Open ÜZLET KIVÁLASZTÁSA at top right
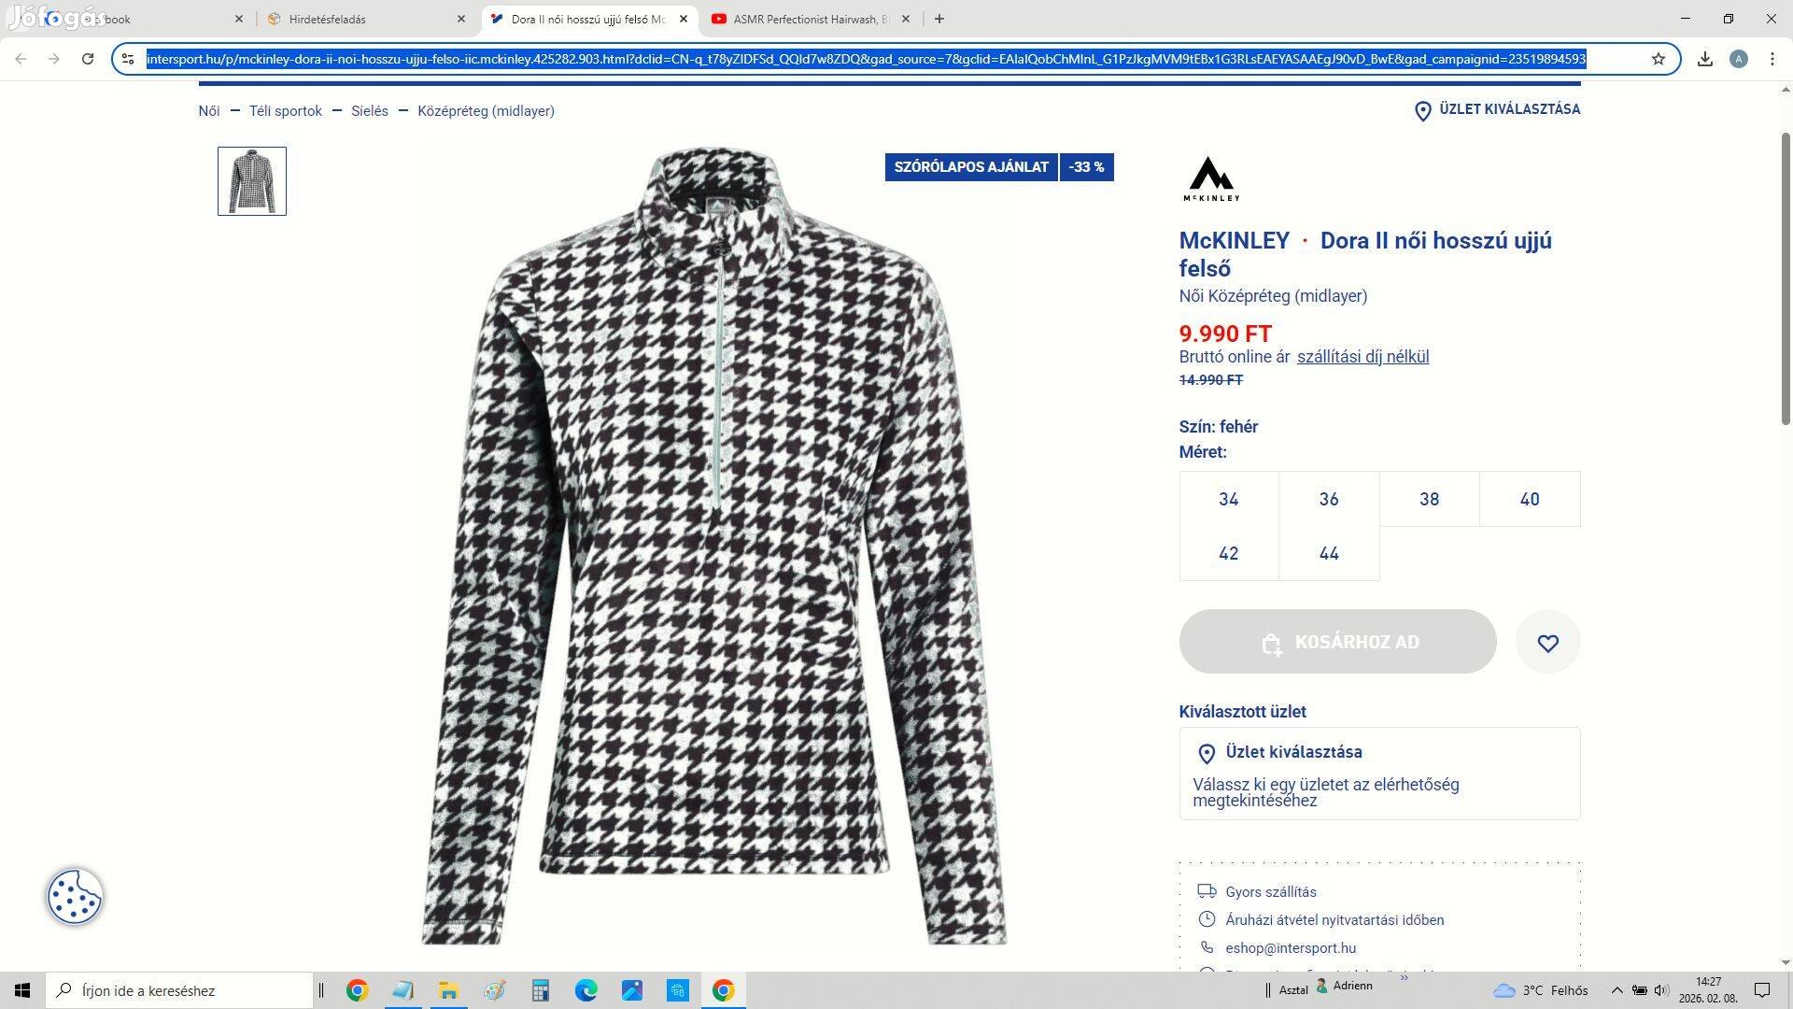1793x1009 pixels. tap(1508, 109)
